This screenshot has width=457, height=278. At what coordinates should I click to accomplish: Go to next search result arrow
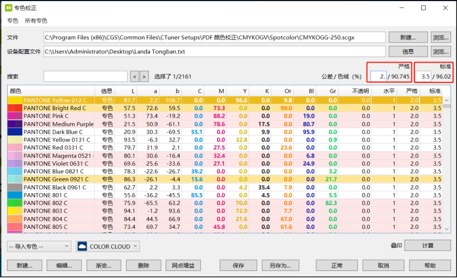144,77
